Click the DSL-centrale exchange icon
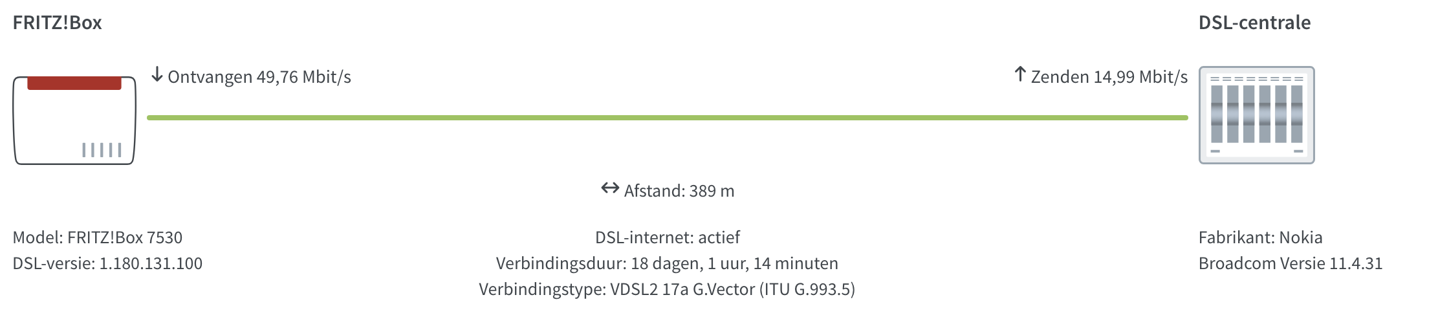 (1256, 115)
